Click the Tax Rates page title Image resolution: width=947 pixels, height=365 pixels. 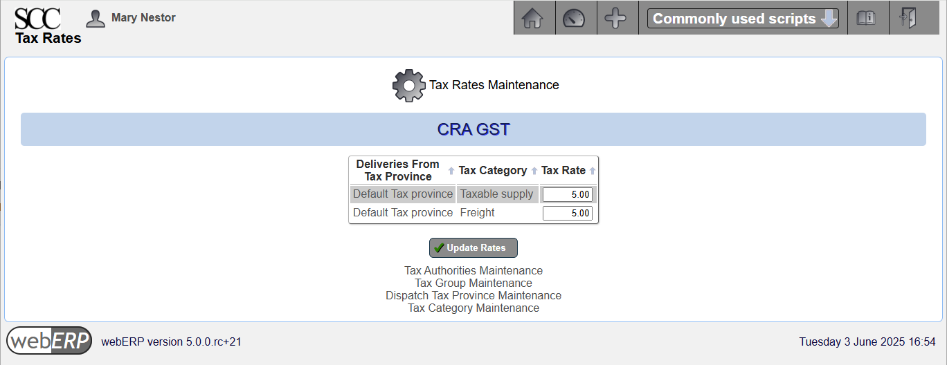48,39
